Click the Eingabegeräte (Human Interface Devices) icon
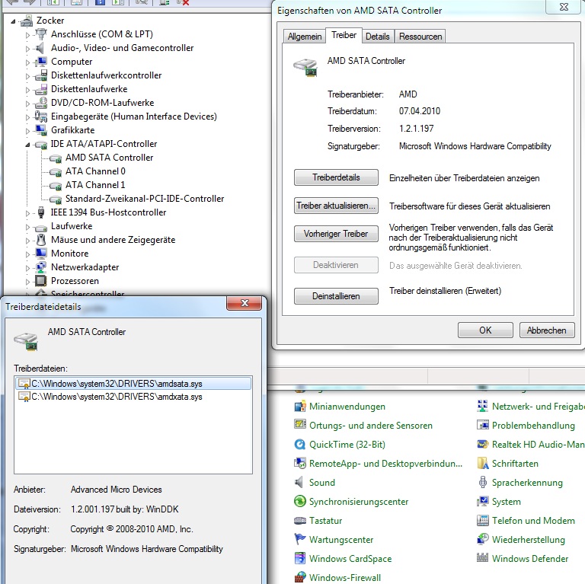Image resolution: width=585 pixels, height=584 pixels. 40,116
